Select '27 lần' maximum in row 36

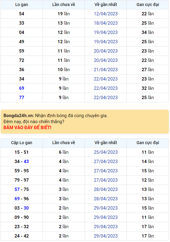(148, 70)
